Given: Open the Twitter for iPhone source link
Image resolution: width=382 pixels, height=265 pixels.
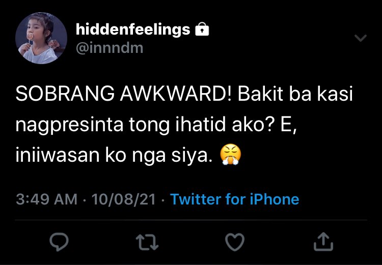Looking at the screenshot, I should [235, 199].
